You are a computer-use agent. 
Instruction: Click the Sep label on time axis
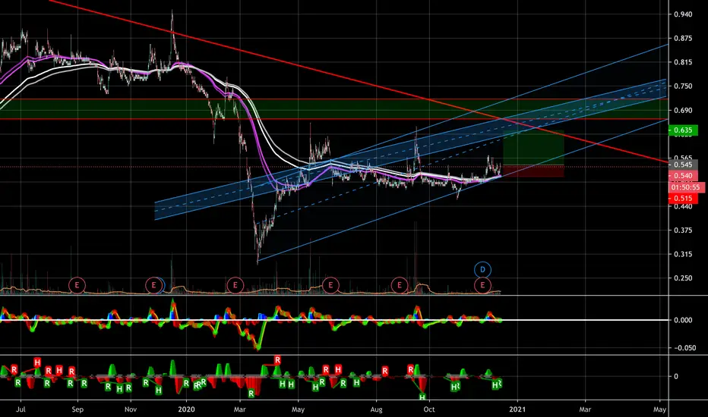coord(77,409)
